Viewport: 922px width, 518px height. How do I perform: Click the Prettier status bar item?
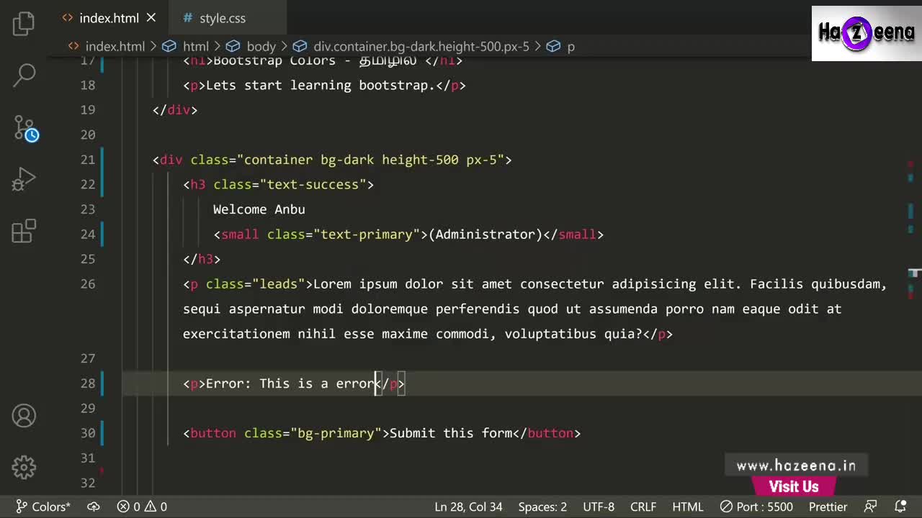[x=828, y=506]
